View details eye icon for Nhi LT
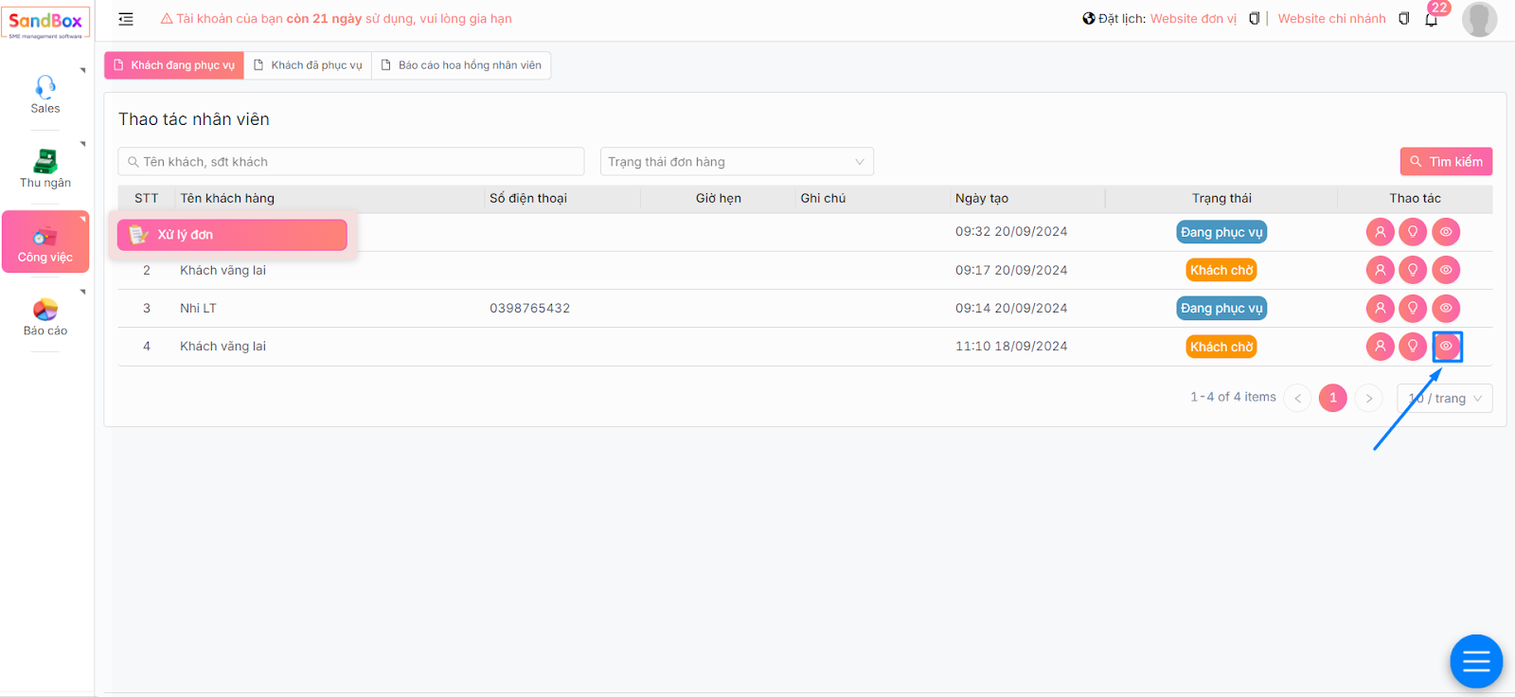The width and height of the screenshot is (1515, 697). tap(1446, 309)
